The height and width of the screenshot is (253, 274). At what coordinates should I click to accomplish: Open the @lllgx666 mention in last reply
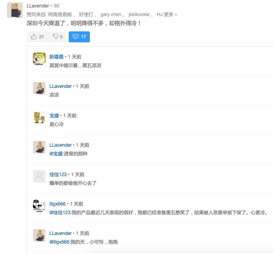[59, 242]
